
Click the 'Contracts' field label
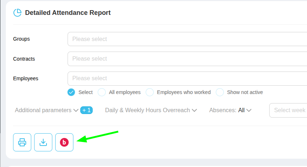point(24,59)
